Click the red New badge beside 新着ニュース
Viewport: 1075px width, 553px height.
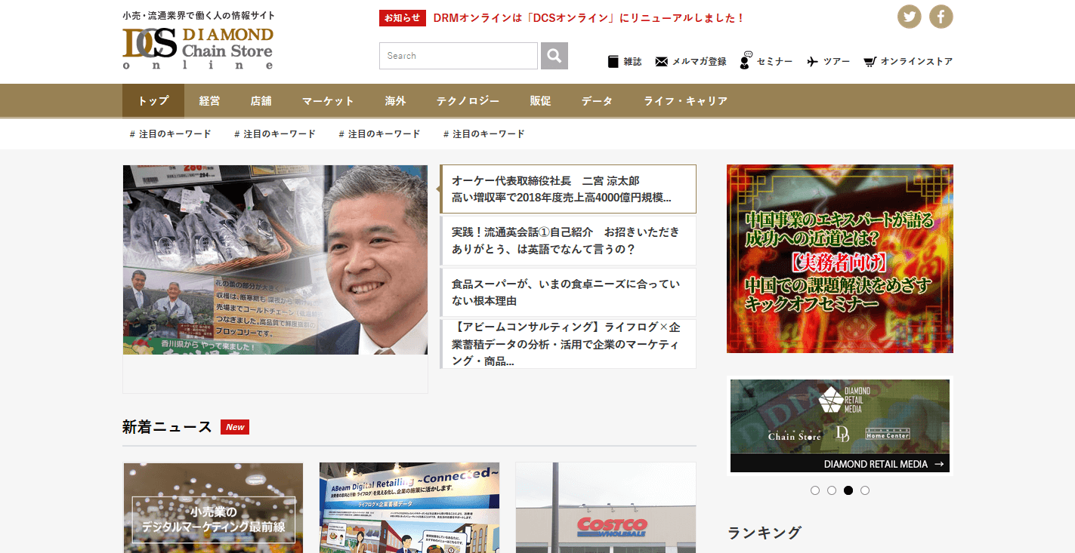235,427
